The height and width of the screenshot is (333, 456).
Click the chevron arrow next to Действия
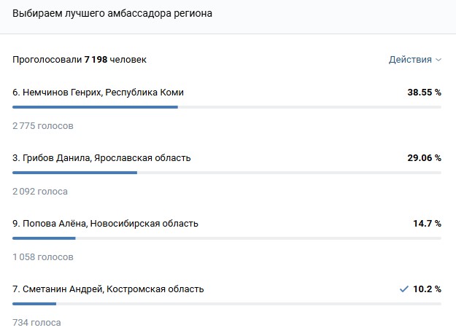click(x=438, y=60)
